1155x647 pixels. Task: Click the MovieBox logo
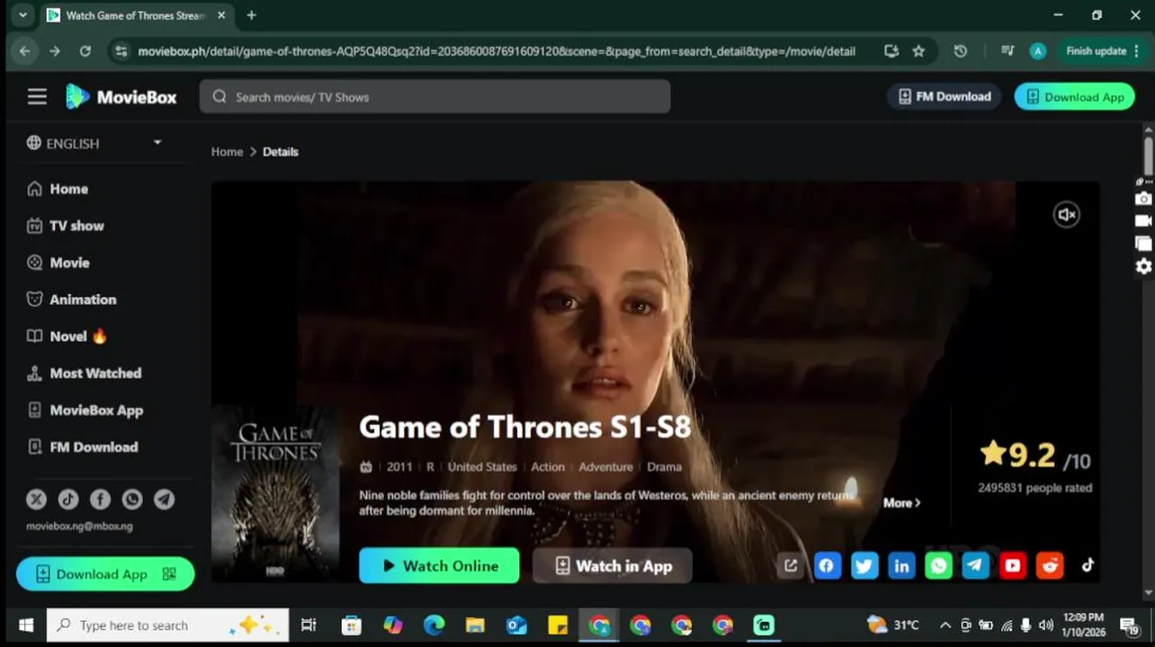pyautogui.click(x=121, y=96)
